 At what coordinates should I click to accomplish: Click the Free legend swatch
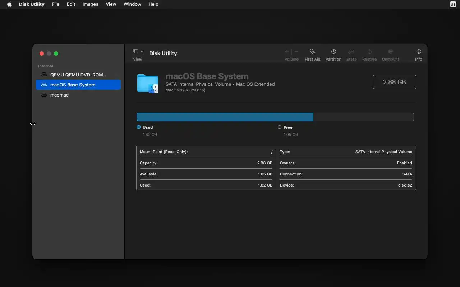[x=280, y=127]
